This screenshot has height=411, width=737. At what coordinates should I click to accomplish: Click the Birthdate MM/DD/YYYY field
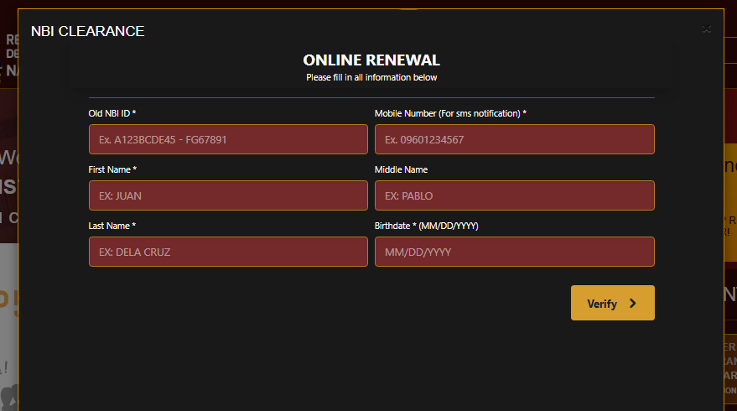point(514,252)
